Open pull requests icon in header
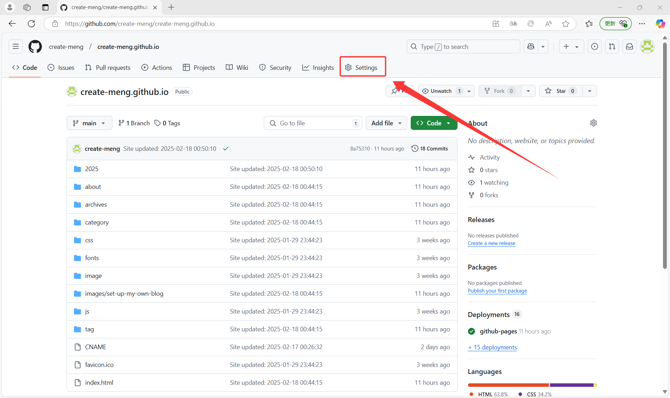This screenshot has width=670, height=398. click(x=612, y=46)
